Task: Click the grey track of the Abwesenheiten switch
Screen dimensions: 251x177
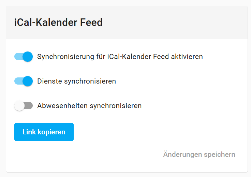Action: point(29,106)
